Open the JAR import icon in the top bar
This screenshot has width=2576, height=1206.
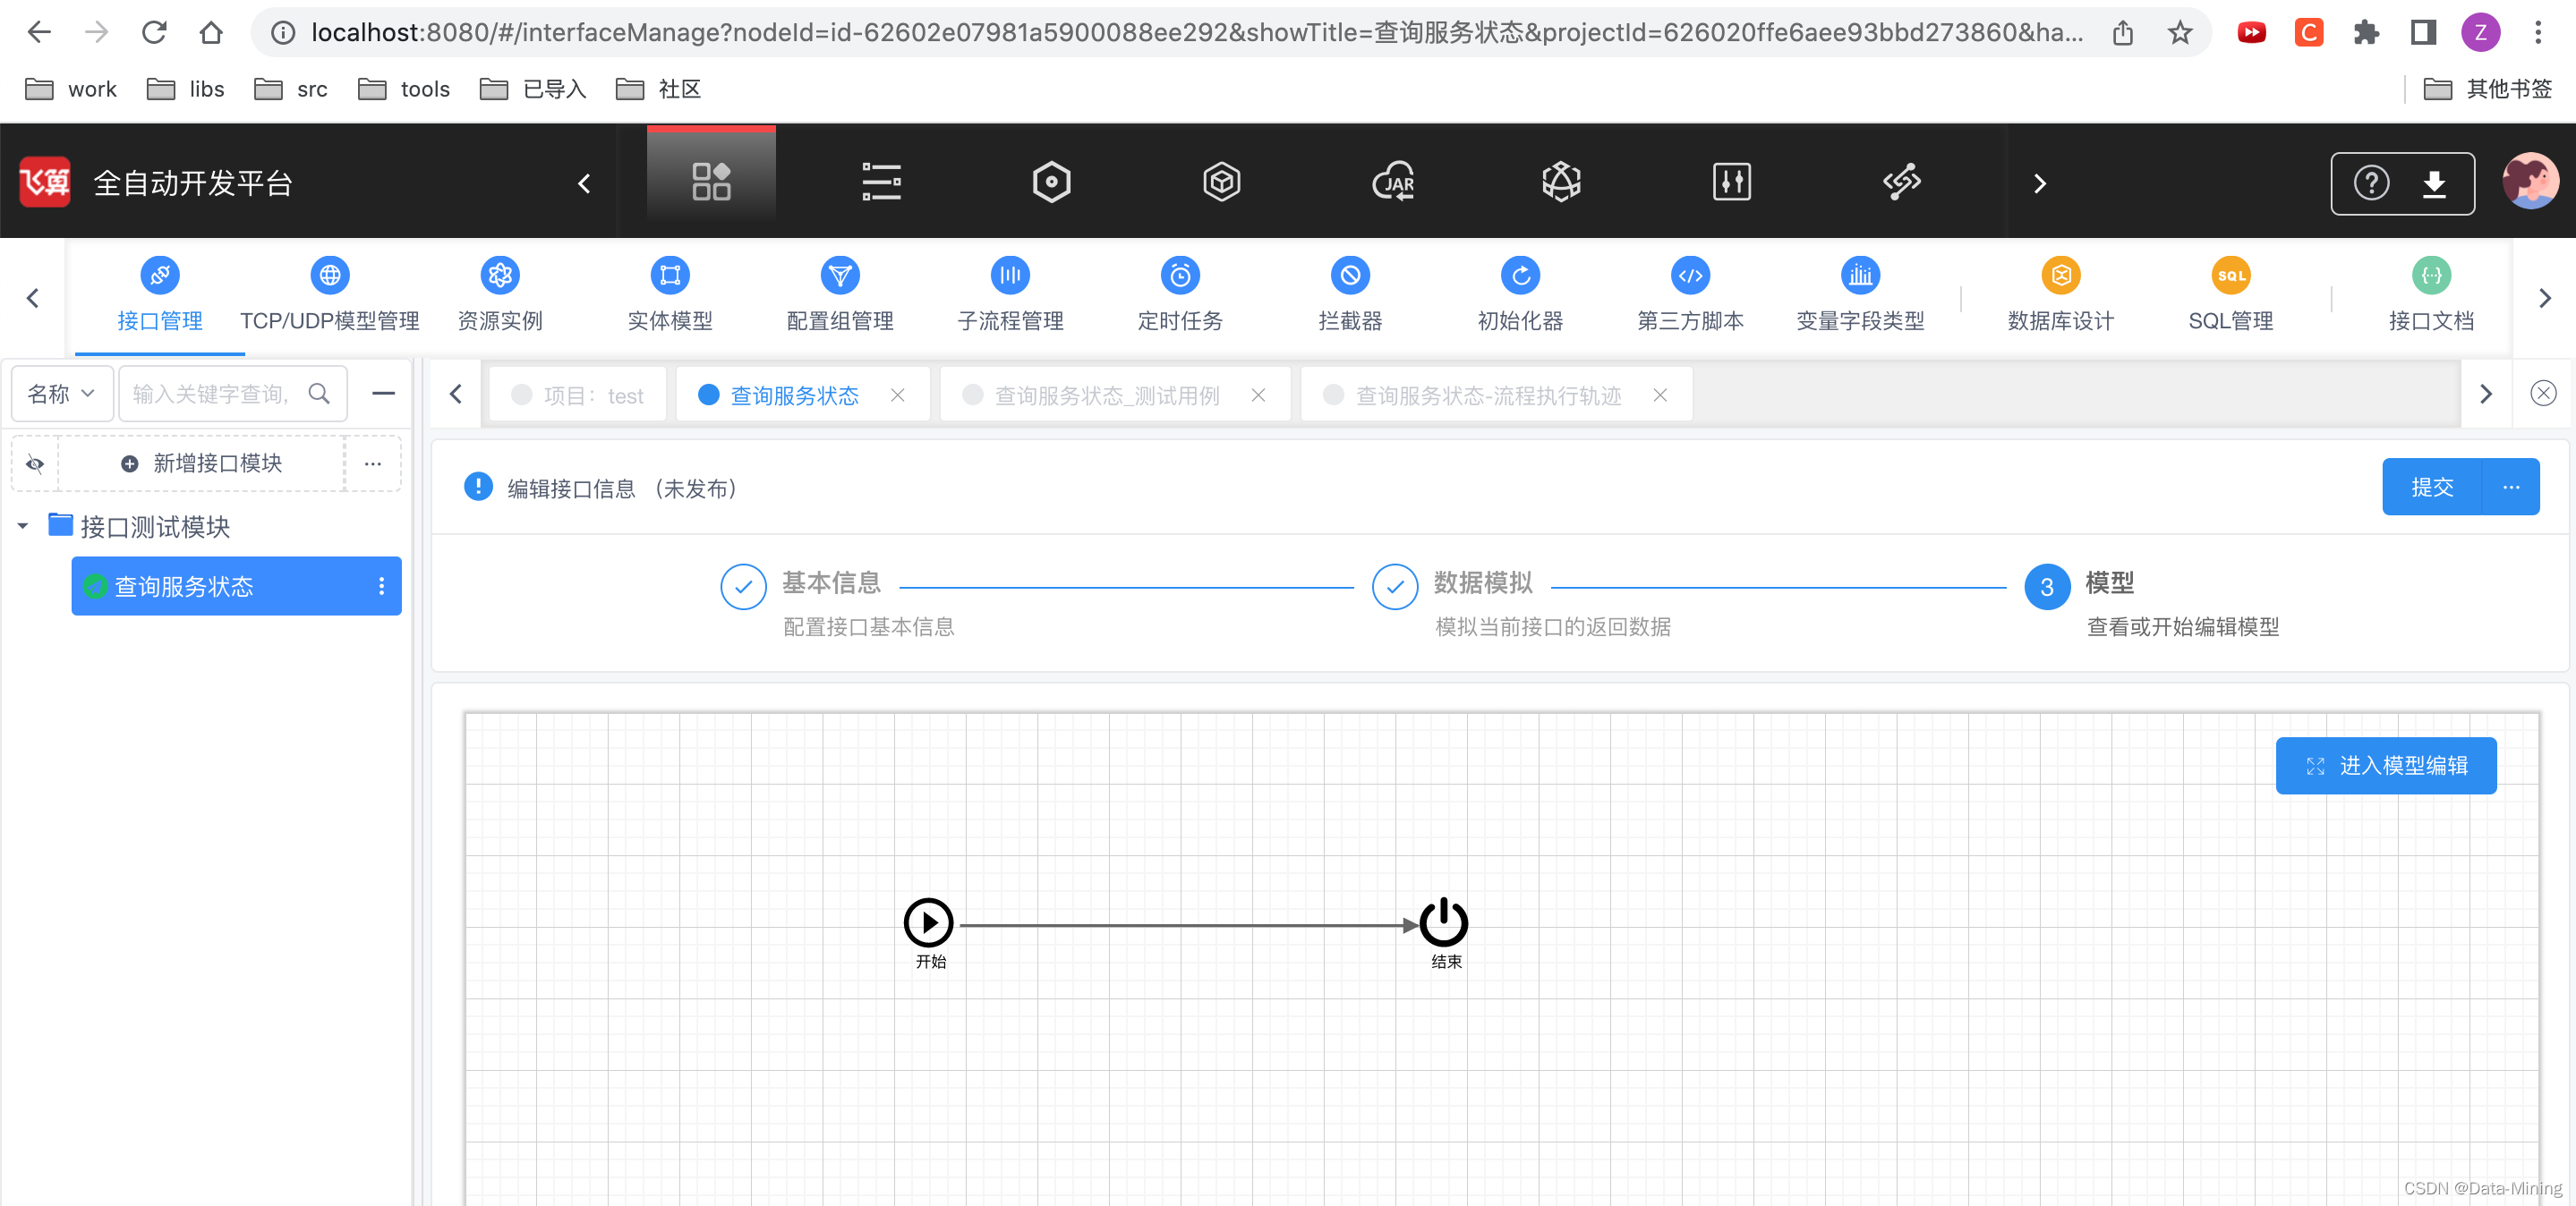click(1392, 182)
